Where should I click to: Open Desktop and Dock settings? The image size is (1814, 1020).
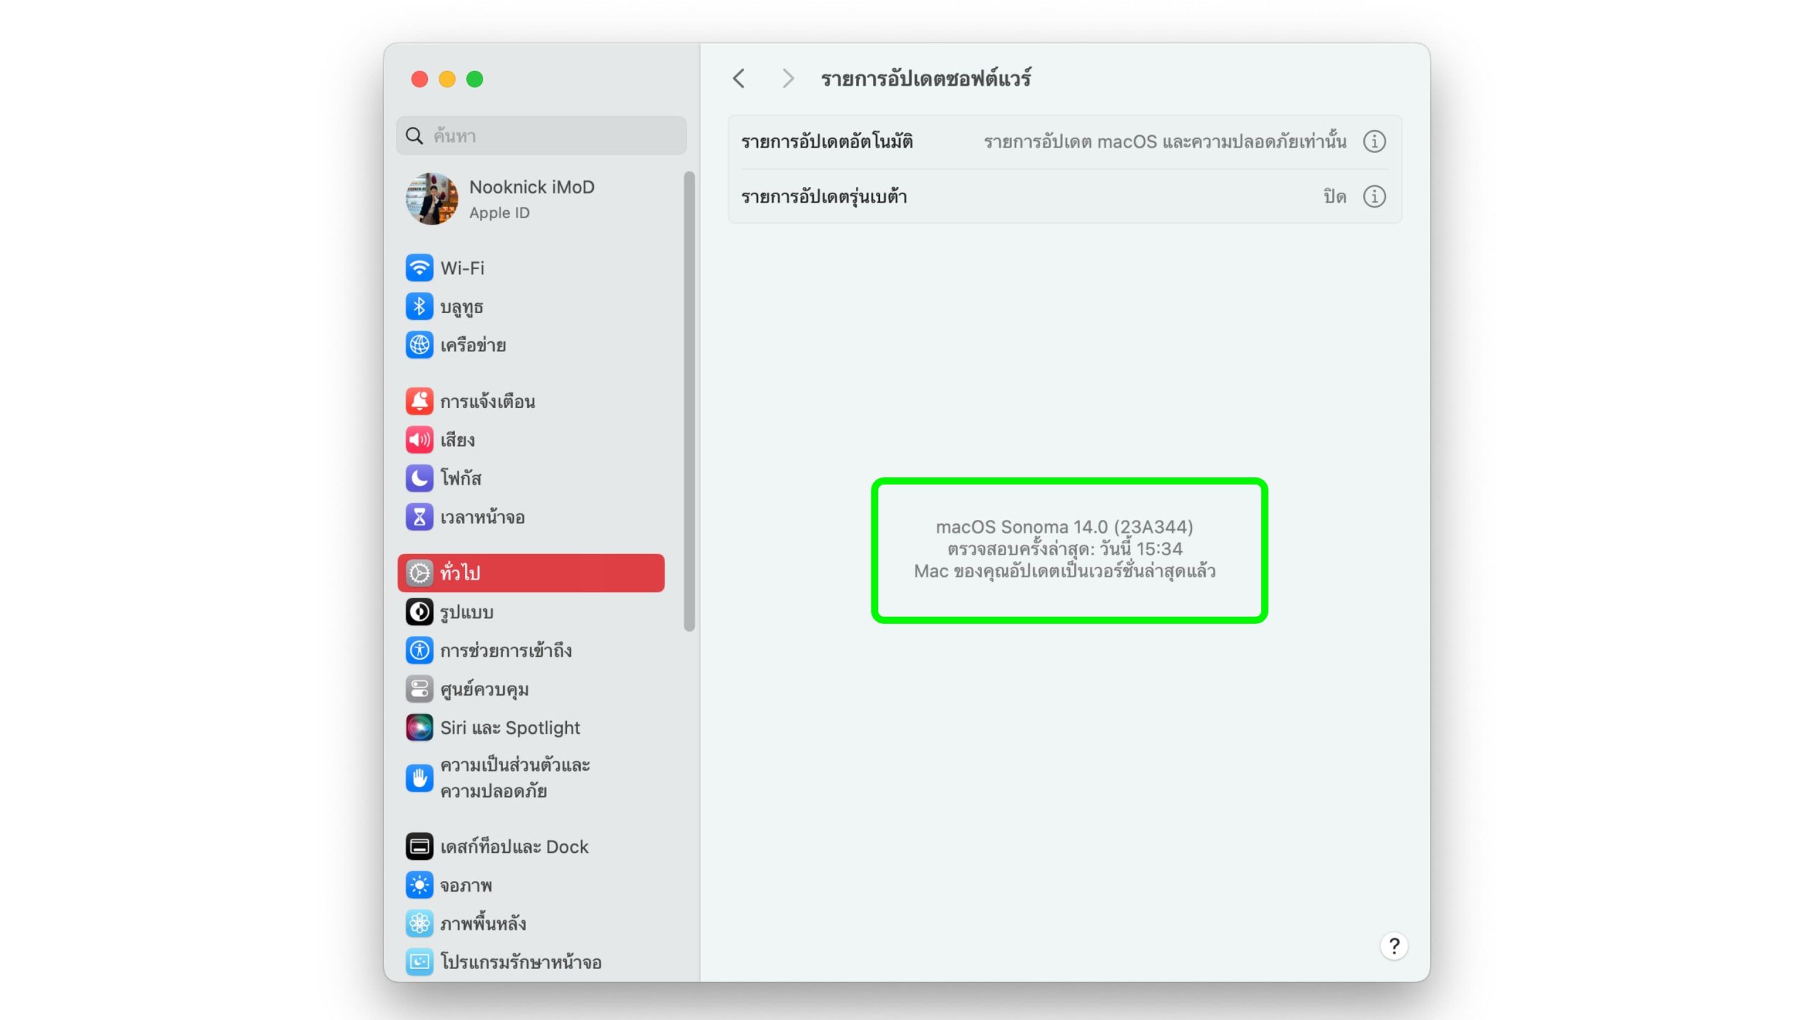[x=514, y=846]
